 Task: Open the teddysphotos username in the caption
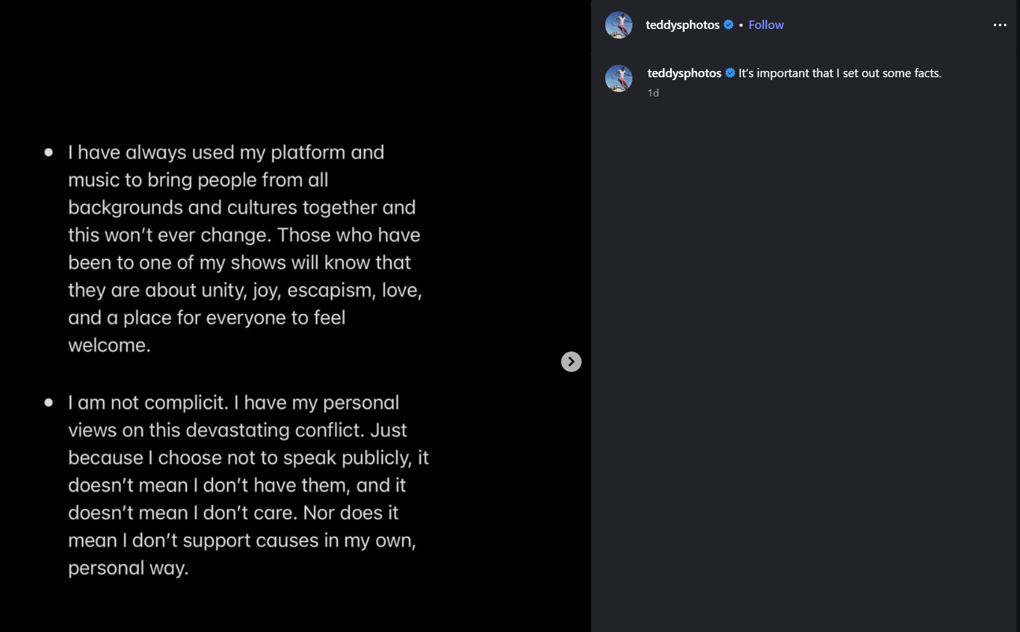click(684, 73)
